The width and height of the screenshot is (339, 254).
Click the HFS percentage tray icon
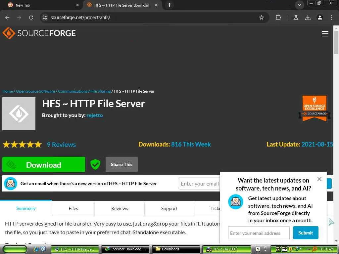tap(278, 249)
